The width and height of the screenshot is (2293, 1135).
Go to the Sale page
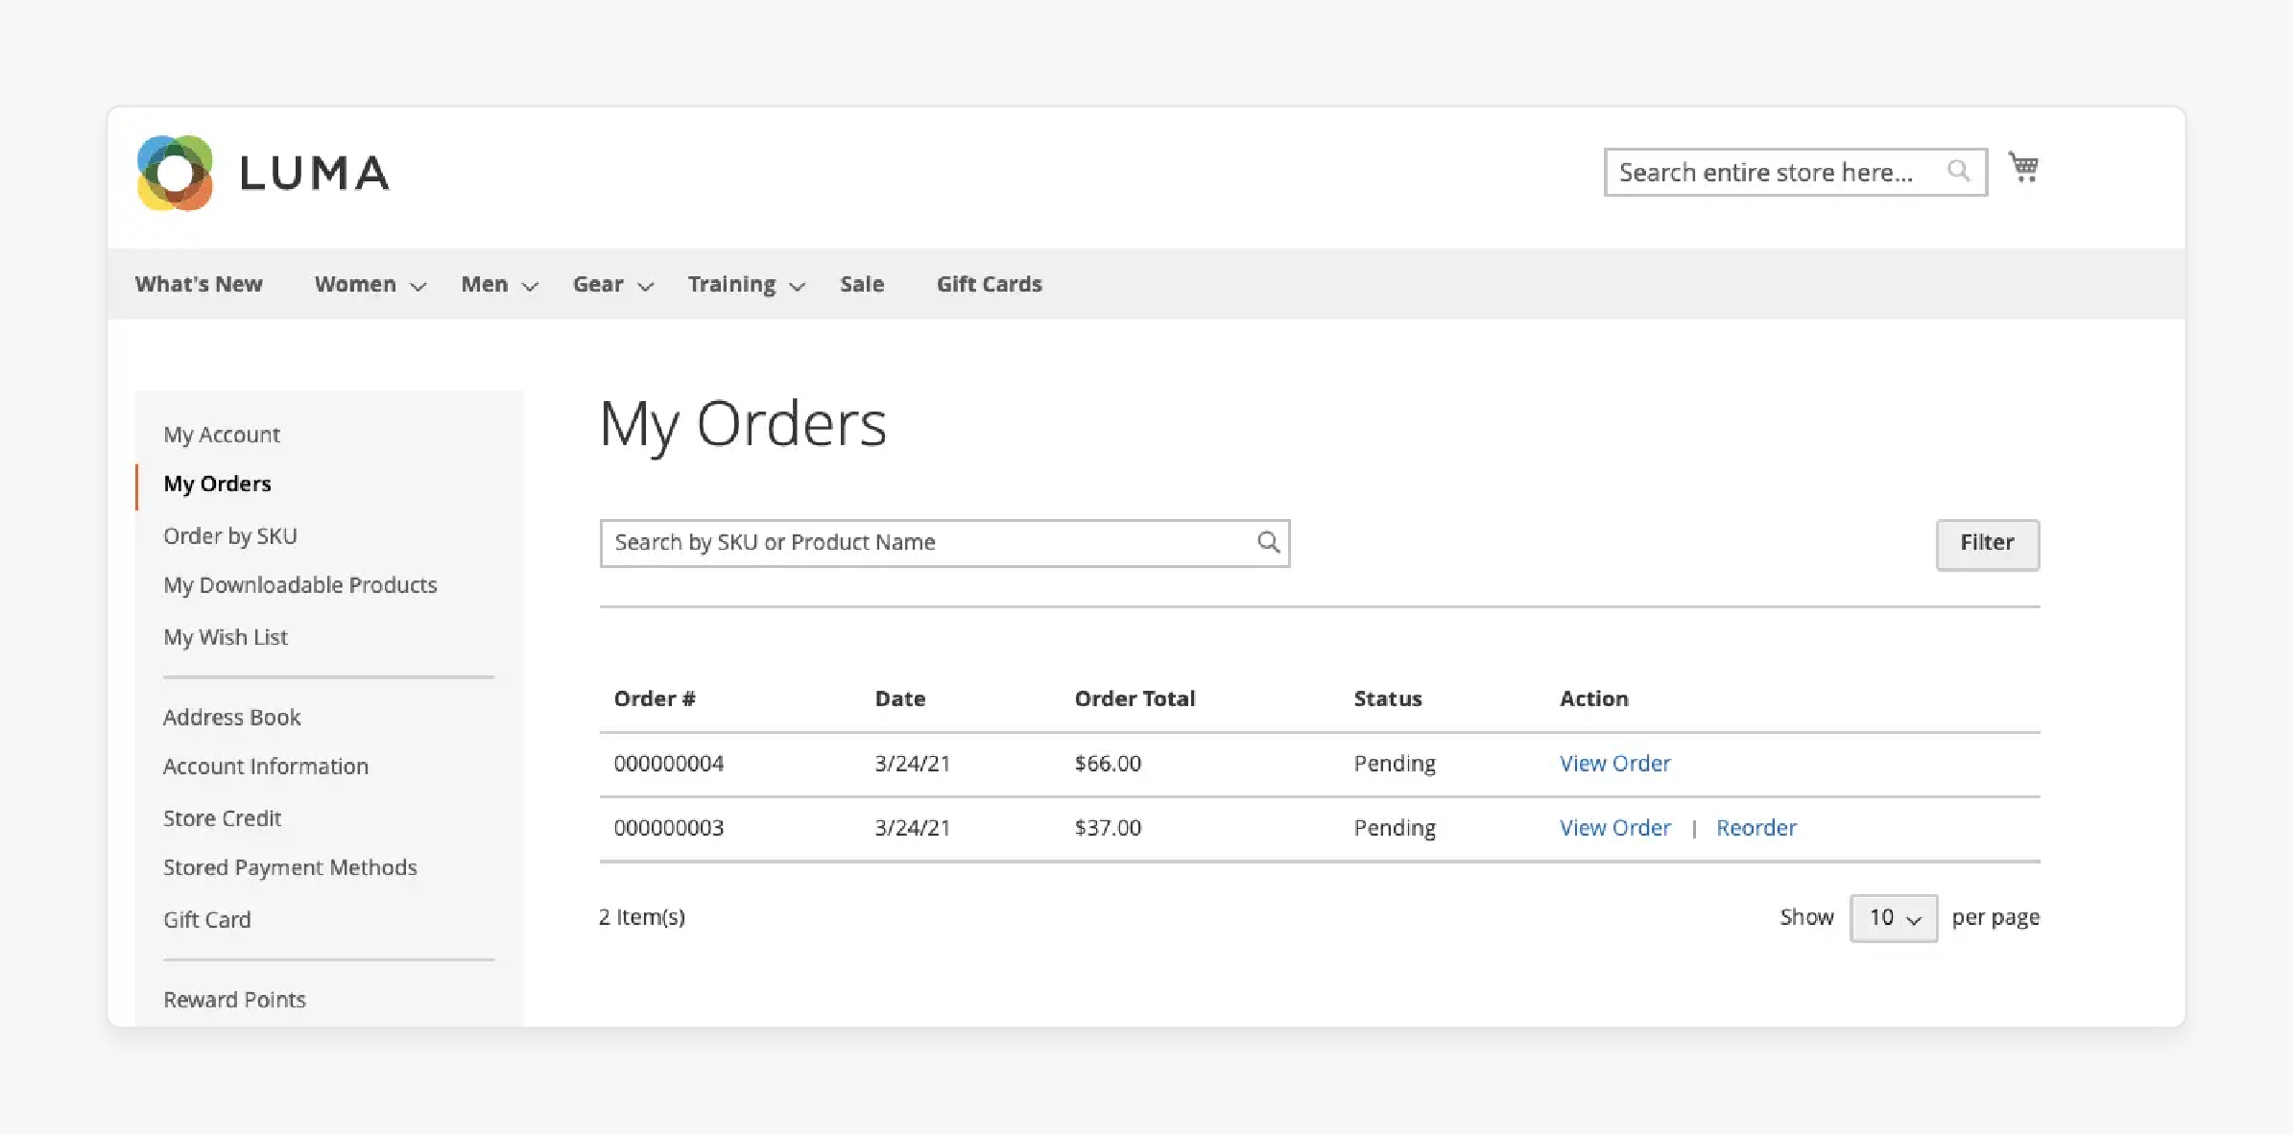[862, 284]
